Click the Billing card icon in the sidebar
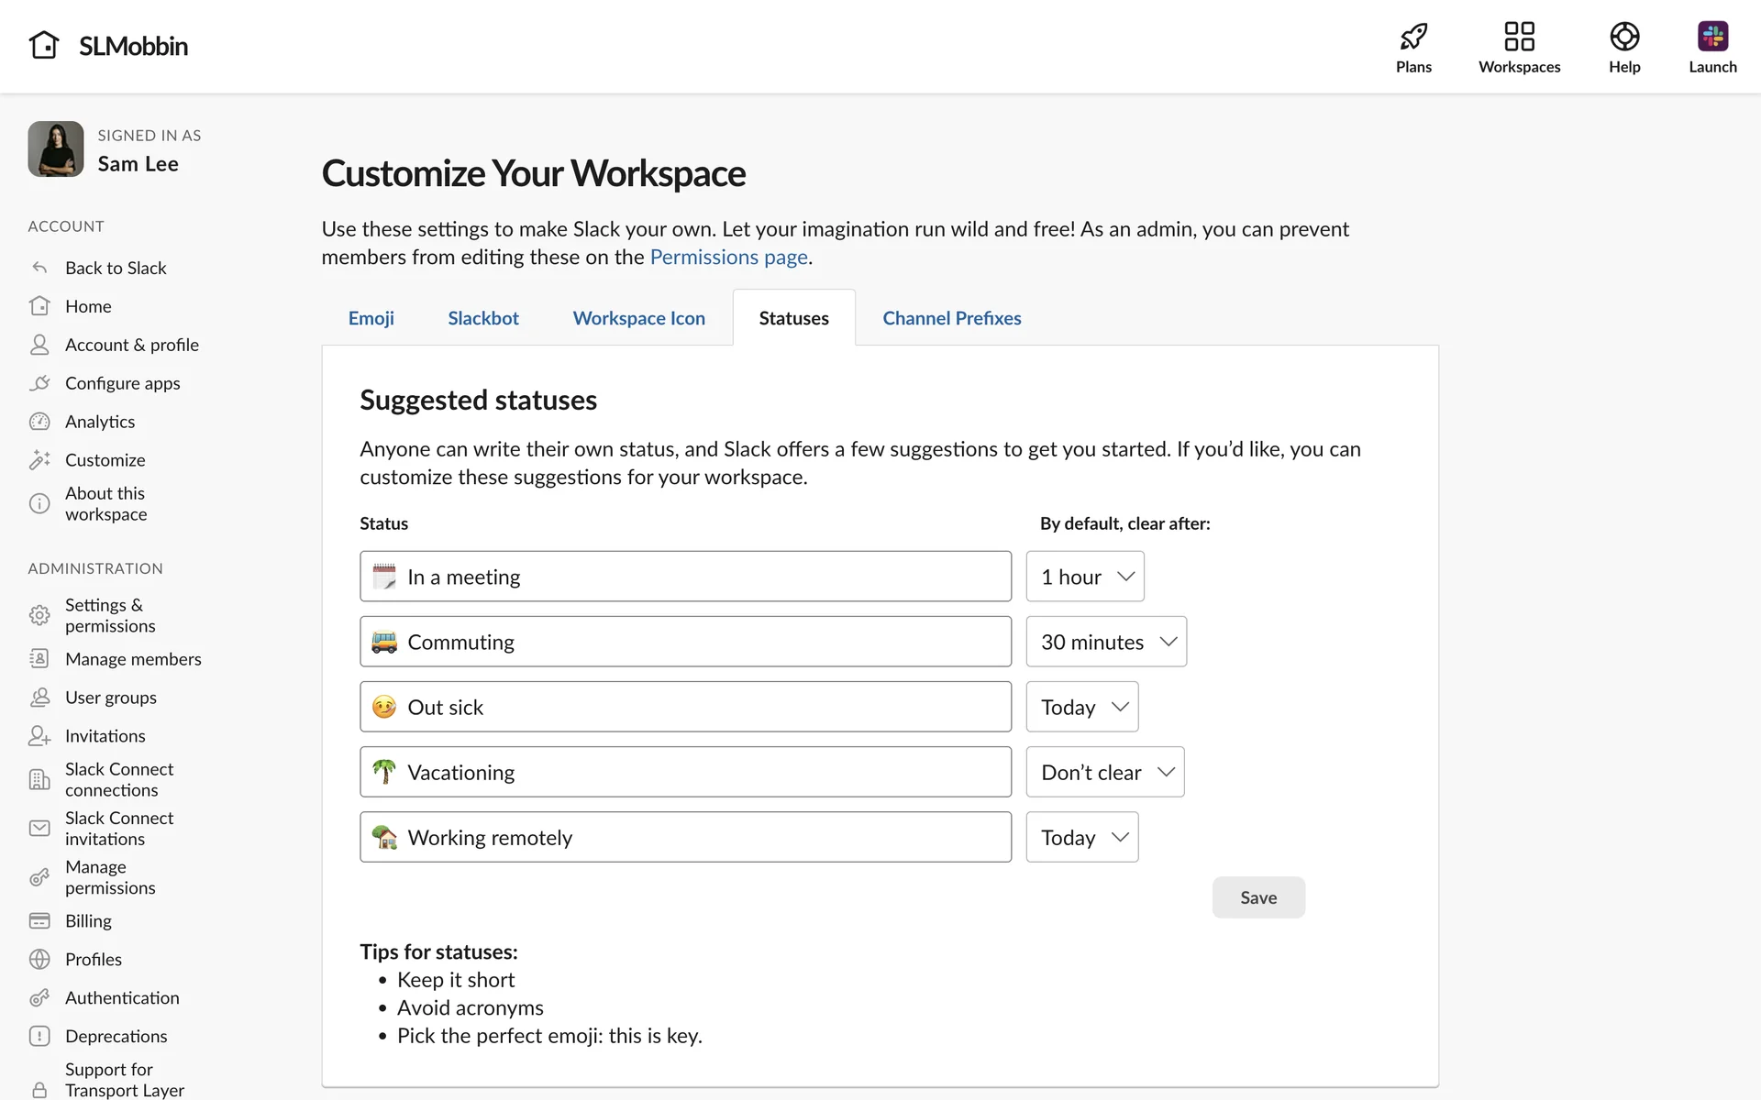The width and height of the screenshot is (1761, 1100). 39,920
